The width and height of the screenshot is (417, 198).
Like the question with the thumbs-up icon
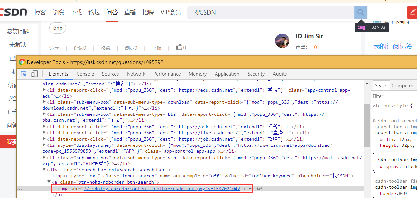179,47
